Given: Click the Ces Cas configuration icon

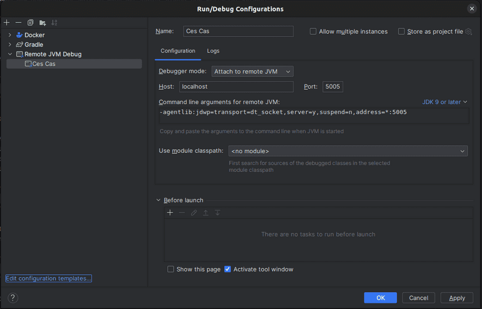Looking at the screenshot, I should [28, 64].
